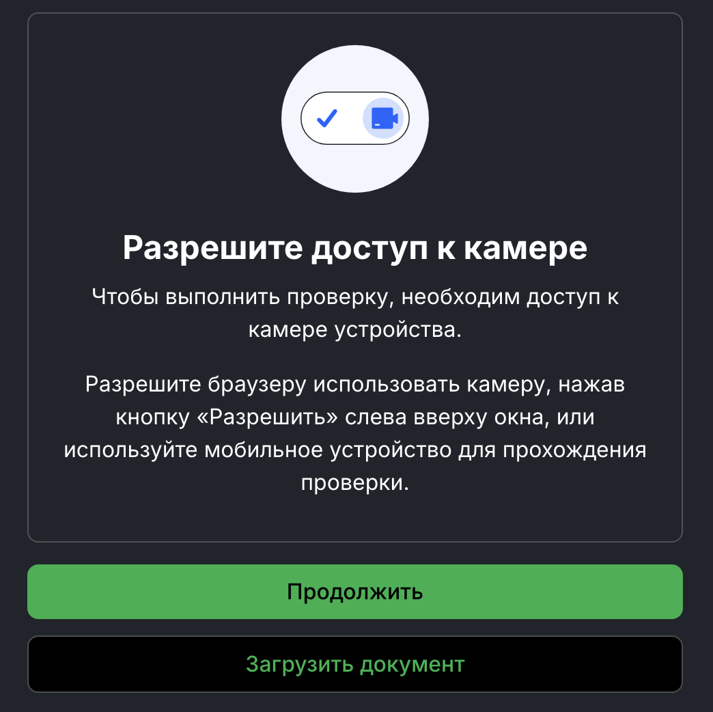Click the word «доступ» in the heading

click(x=369, y=249)
